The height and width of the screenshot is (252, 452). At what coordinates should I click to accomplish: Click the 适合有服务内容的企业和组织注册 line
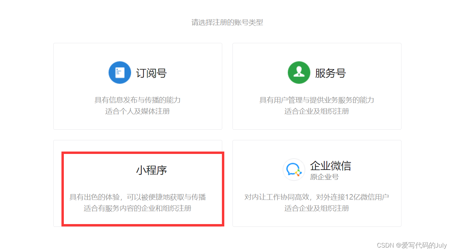tap(138, 208)
